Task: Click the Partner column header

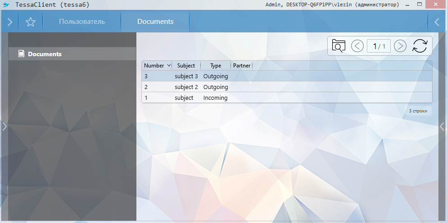Action: click(x=242, y=66)
